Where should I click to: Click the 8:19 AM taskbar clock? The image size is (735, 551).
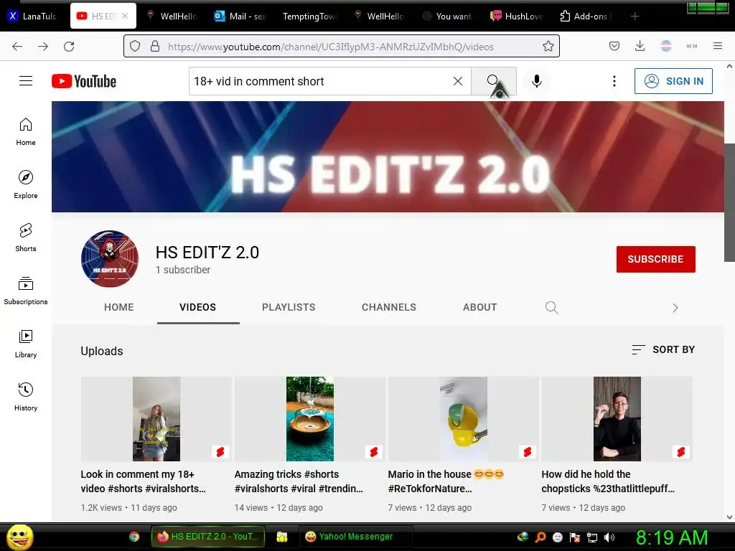[672, 537]
